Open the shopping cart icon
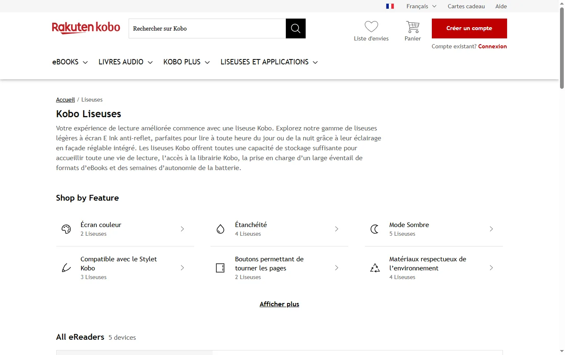Image resolution: width=565 pixels, height=355 pixels. click(x=413, y=27)
